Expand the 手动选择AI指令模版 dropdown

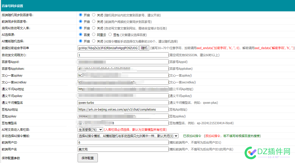(x=128, y=136)
